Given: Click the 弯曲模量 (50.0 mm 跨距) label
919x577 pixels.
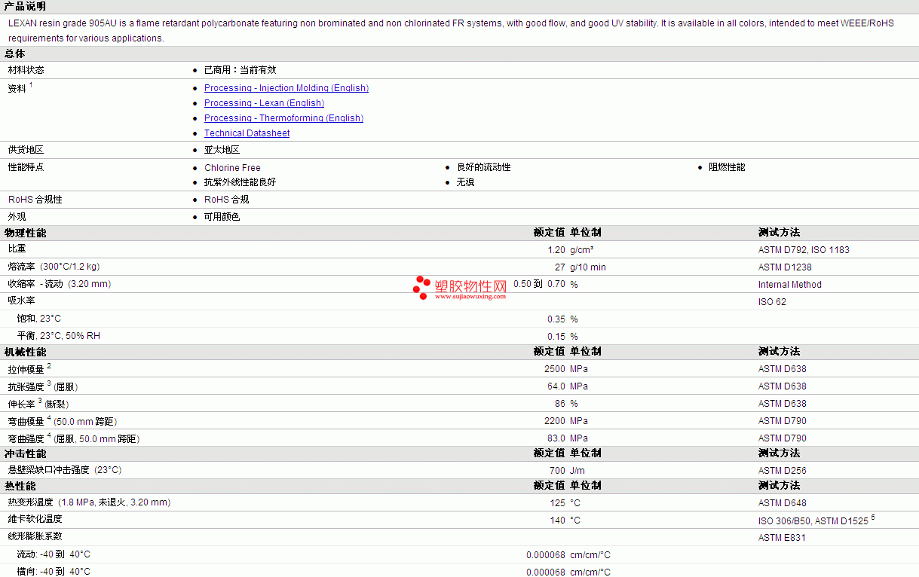Looking at the screenshot, I should coord(63,421).
